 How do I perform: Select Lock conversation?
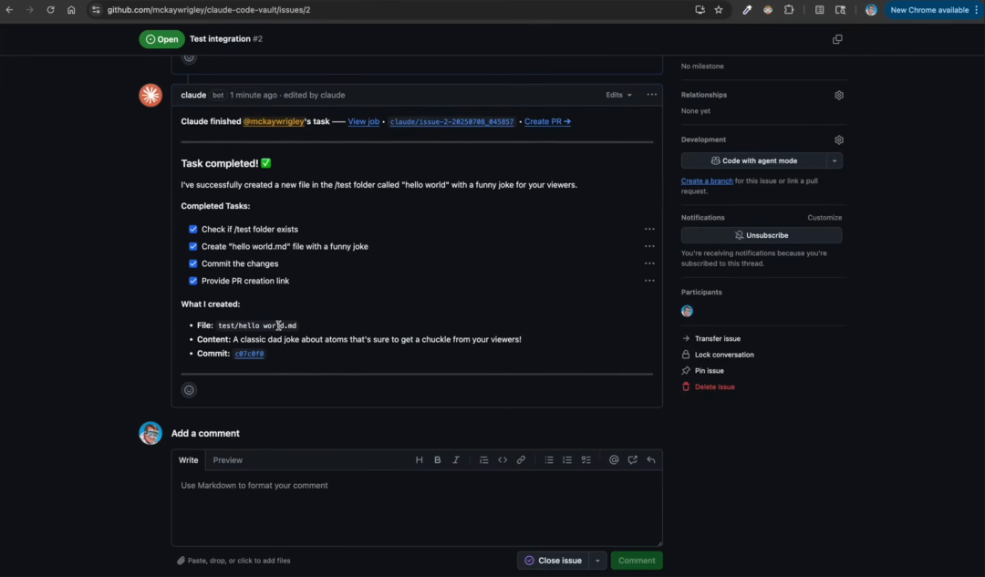click(x=718, y=355)
